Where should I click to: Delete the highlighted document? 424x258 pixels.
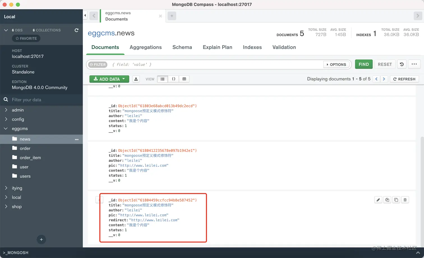click(405, 200)
